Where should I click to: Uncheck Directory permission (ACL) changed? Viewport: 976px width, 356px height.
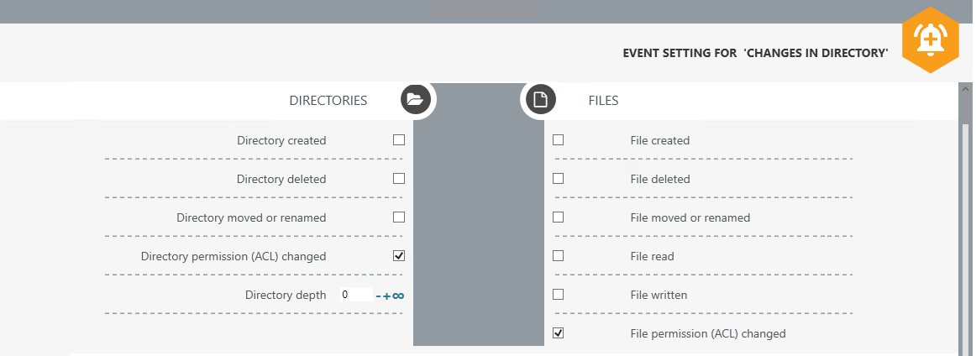[399, 256]
